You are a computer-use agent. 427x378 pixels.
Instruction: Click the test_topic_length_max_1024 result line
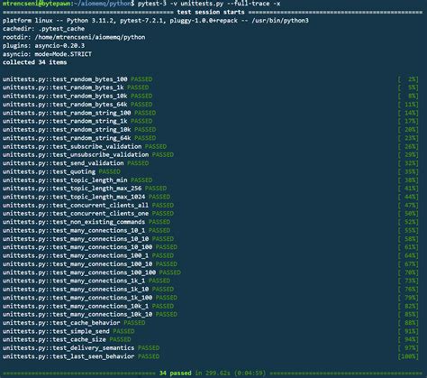coord(86,197)
